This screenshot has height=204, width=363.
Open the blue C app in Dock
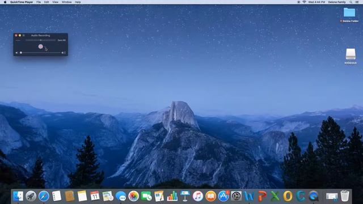coord(301,196)
